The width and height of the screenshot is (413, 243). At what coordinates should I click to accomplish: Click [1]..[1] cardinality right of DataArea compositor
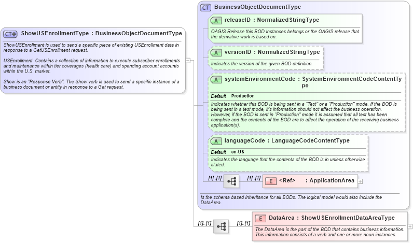pyautogui.click(x=243, y=223)
